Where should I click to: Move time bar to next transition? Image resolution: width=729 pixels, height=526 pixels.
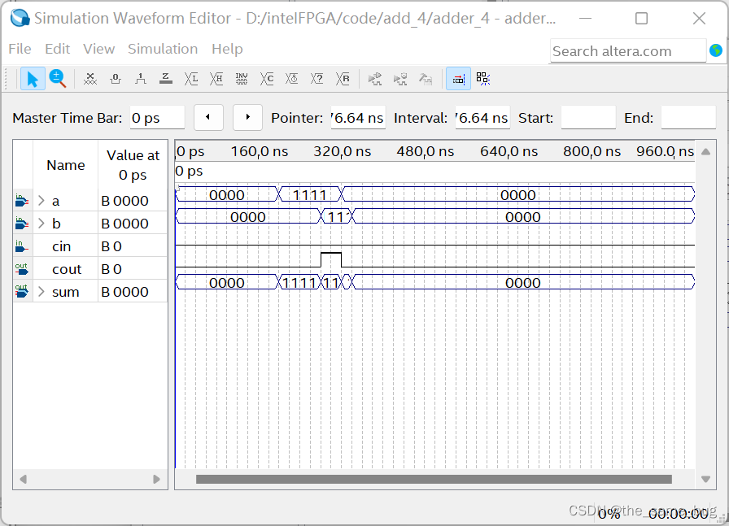point(248,117)
